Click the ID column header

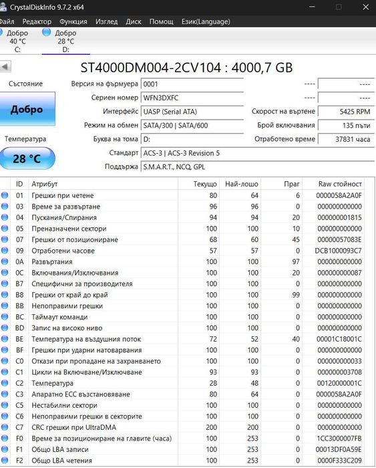tap(19, 184)
